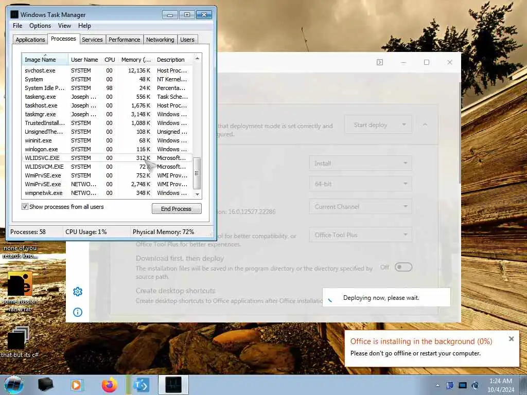The height and width of the screenshot is (395, 527).
Task: Sort by Description column header
Action: point(173,60)
